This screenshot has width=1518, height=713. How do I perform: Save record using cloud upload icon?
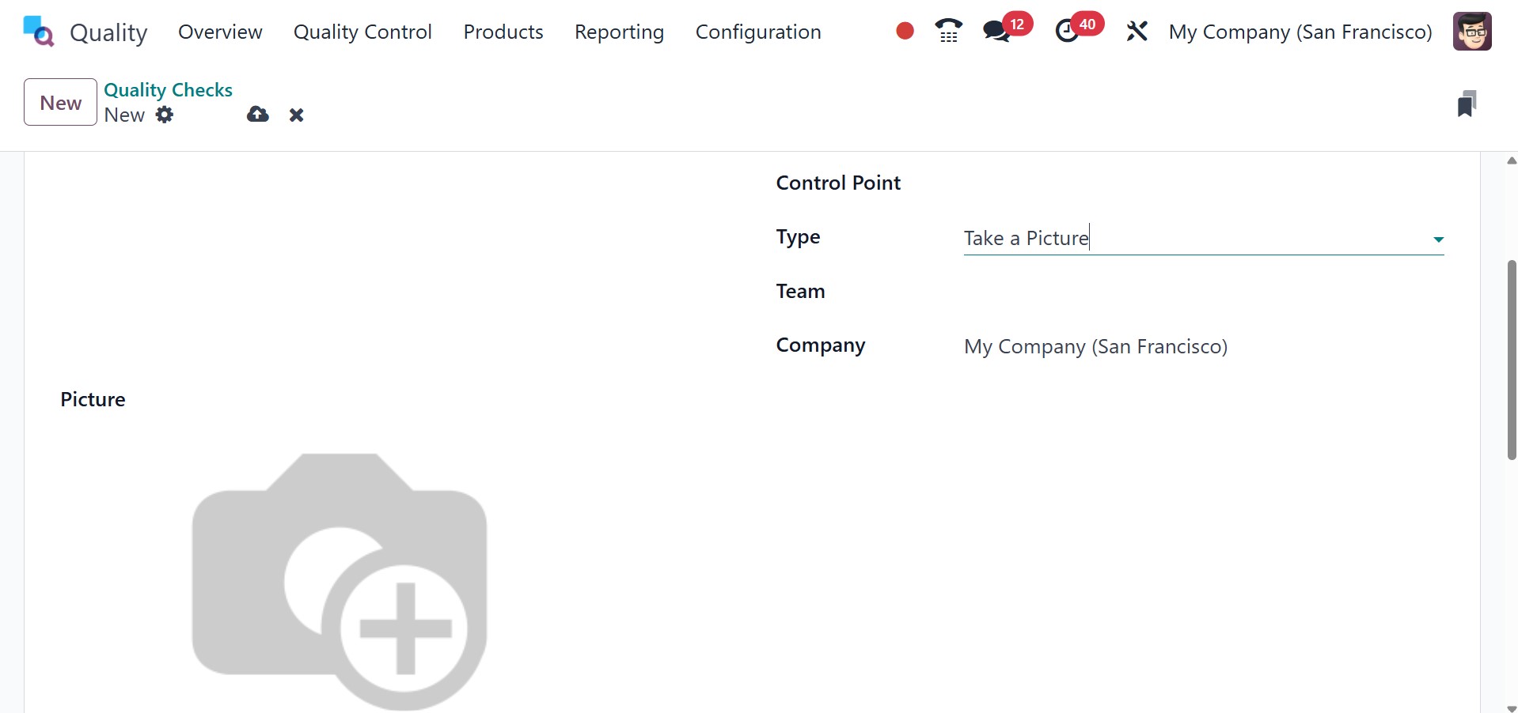(x=257, y=115)
